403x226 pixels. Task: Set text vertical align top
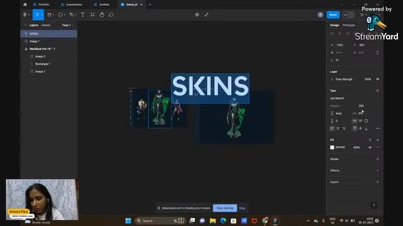(355, 128)
